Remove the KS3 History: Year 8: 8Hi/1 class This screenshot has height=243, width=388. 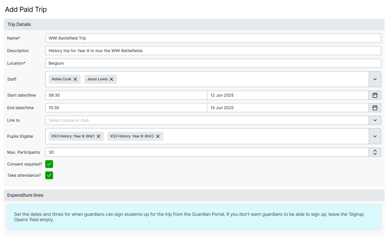(99, 136)
